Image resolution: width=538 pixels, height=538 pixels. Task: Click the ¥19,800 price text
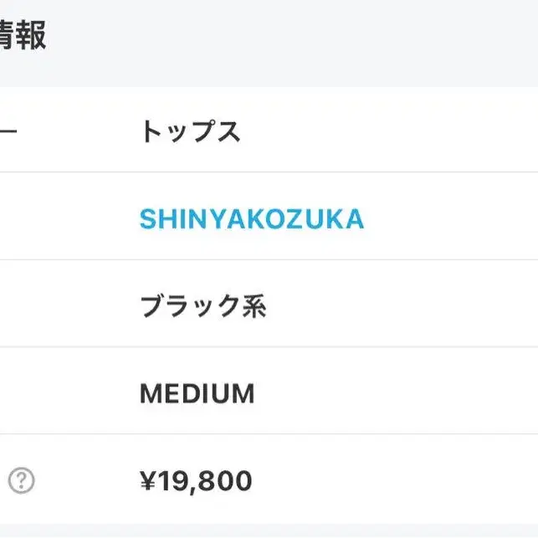(x=196, y=481)
